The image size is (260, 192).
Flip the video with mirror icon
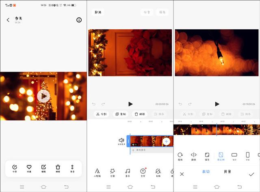click(194, 156)
